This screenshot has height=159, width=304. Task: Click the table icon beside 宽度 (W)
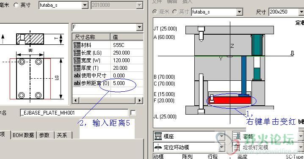pos(77,60)
